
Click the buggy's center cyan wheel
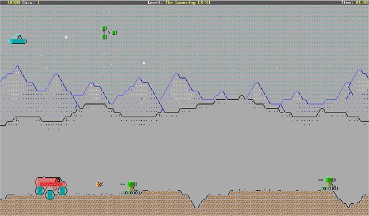pos(50,195)
